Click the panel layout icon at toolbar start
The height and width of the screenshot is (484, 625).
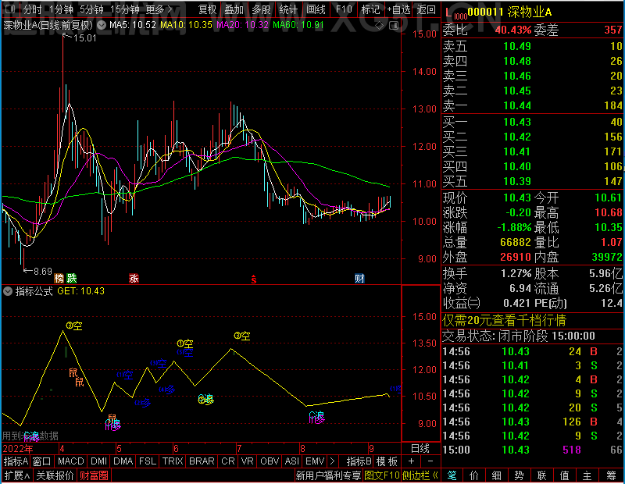click(x=10, y=9)
